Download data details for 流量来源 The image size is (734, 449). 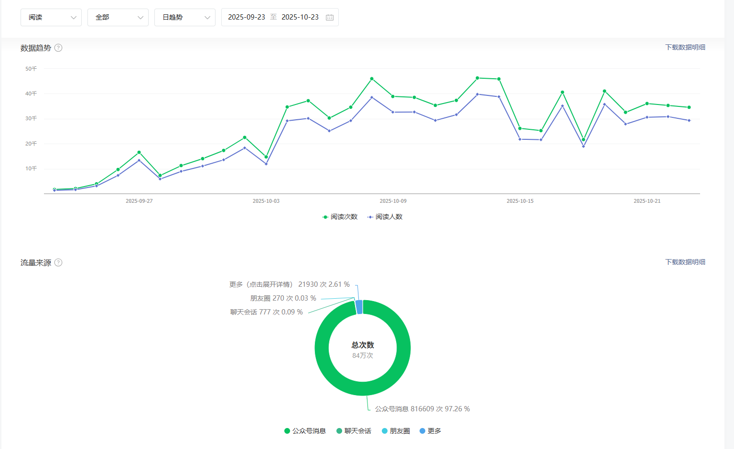pos(685,262)
